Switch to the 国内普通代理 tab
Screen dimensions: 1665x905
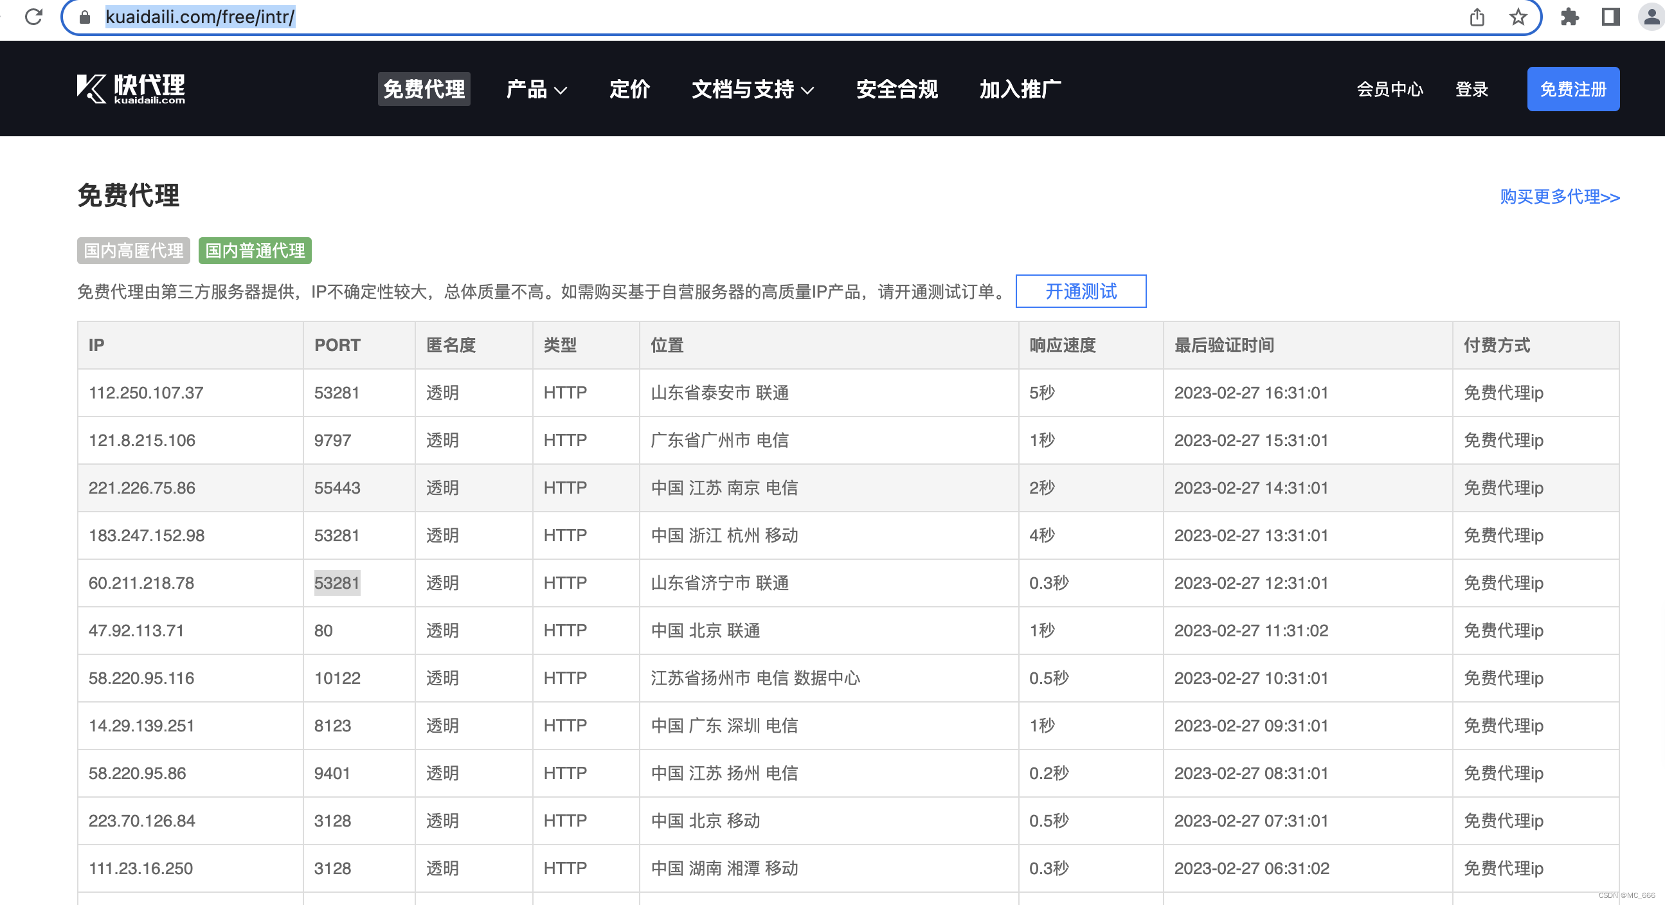click(x=255, y=251)
